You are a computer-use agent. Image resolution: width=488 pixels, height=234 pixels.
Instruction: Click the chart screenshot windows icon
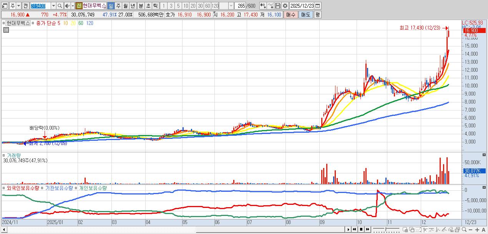[x=458, y=229]
